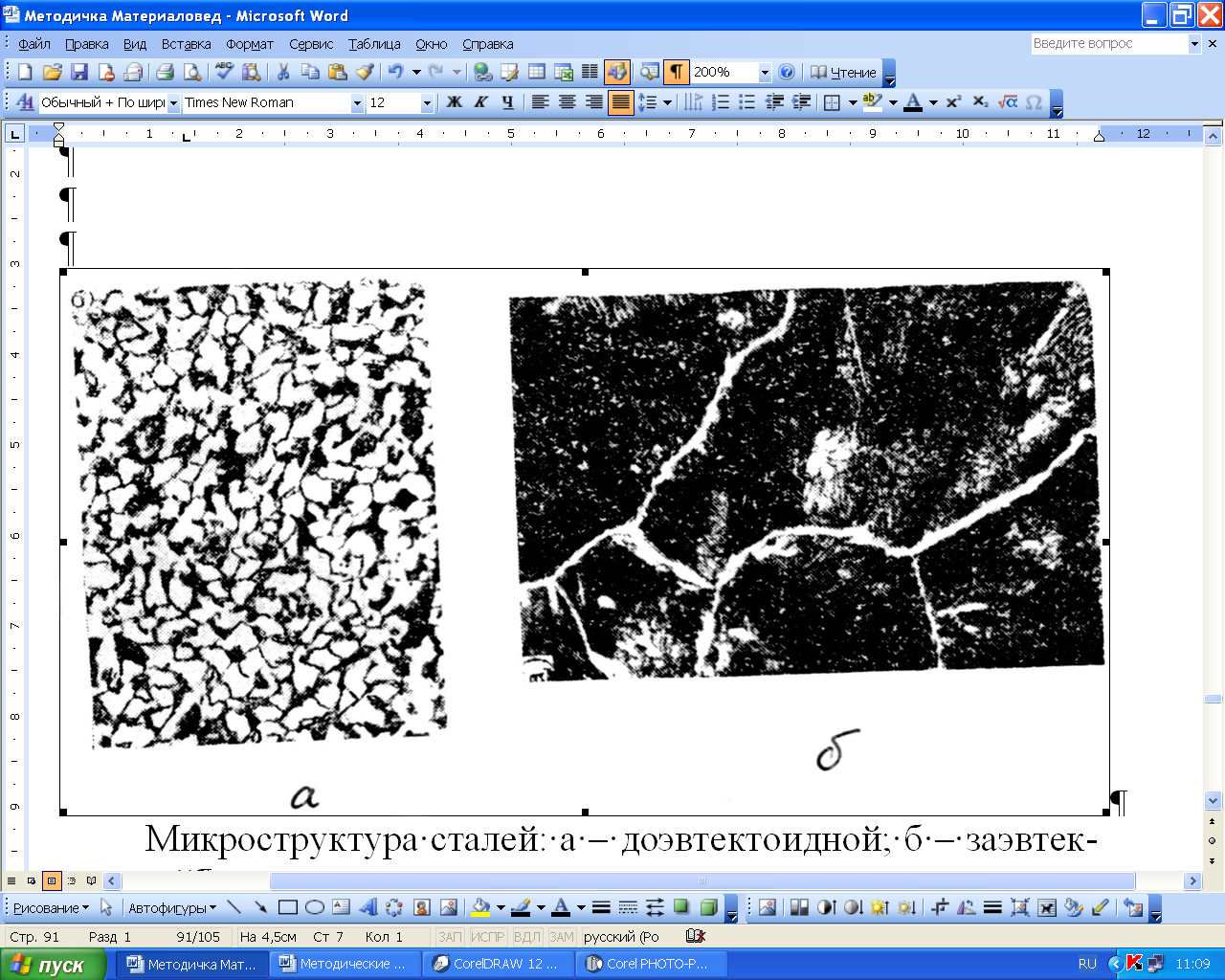
Task: Insert a table from the toolbar
Action: coord(537,72)
